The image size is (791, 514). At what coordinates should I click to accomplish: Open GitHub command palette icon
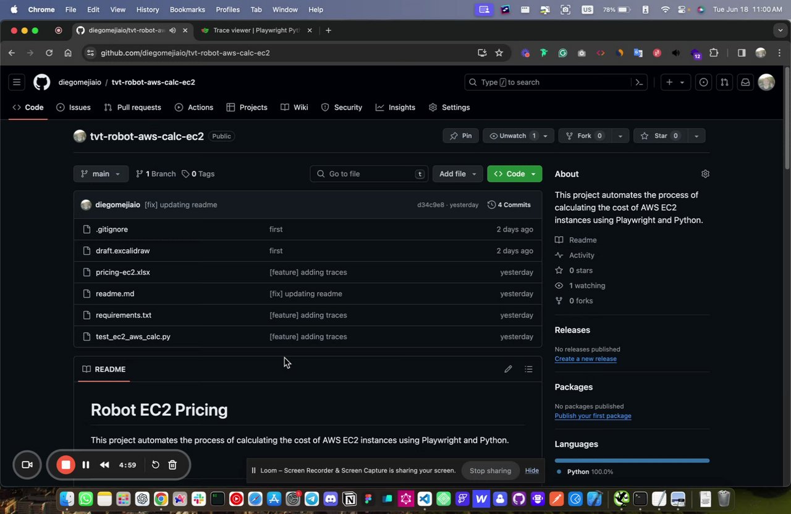coord(640,82)
